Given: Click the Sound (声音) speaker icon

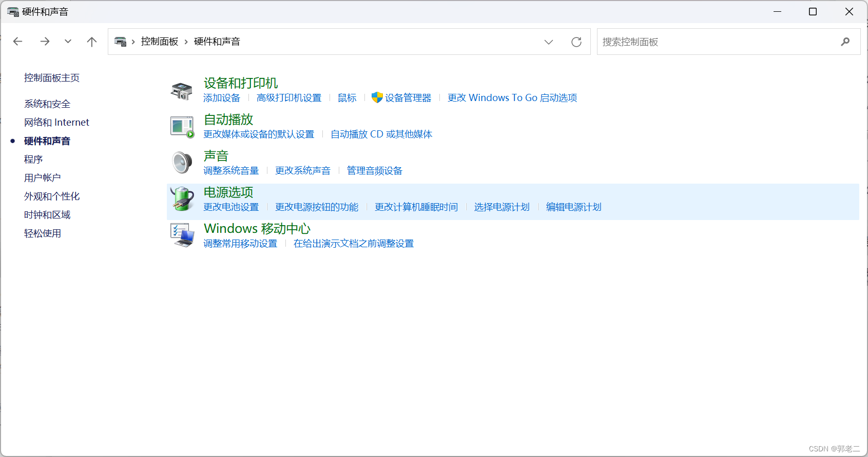Looking at the screenshot, I should click(x=182, y=163).
